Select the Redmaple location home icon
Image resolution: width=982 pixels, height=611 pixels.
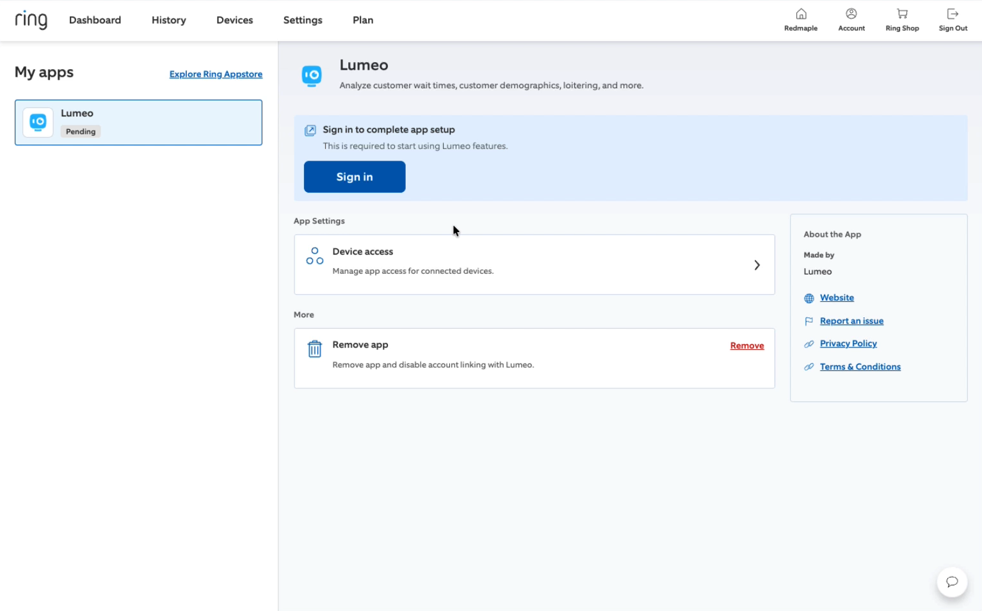tap(801, 14)
